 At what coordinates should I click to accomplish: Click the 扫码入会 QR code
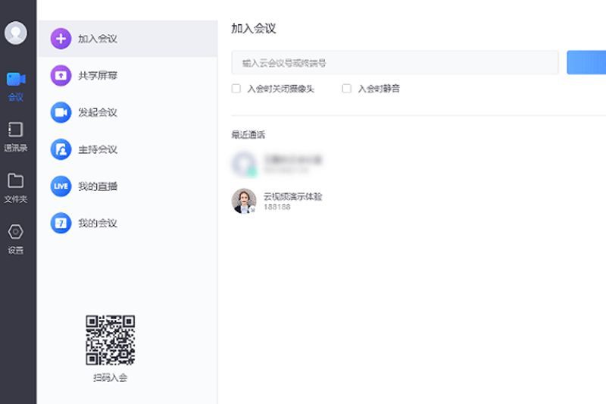coord(110,340)
